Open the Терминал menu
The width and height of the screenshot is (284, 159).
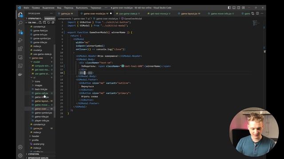tap(96, 8)
